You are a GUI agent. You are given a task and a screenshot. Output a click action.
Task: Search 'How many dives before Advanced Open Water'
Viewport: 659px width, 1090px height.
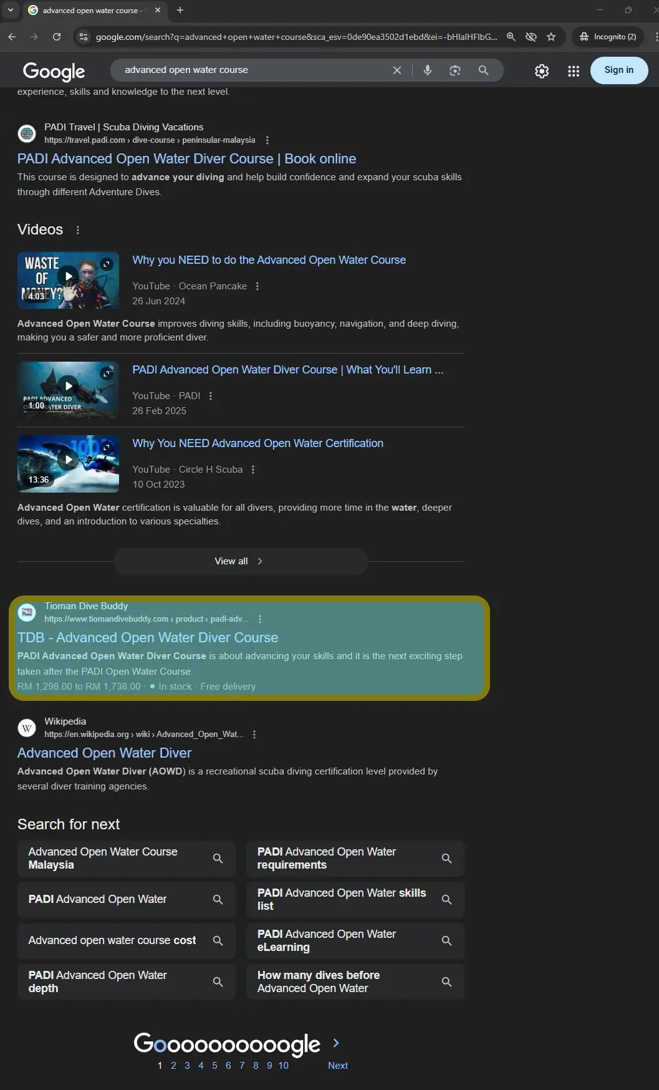point(355,982)
